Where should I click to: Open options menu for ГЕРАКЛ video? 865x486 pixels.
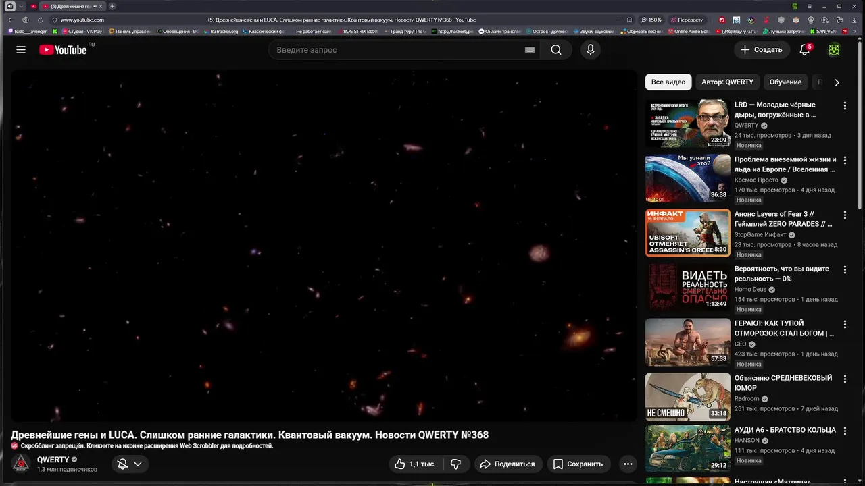click(x=844, y=324)
